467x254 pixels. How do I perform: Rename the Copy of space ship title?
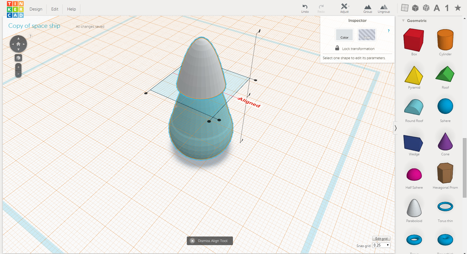tap(34, 26)
